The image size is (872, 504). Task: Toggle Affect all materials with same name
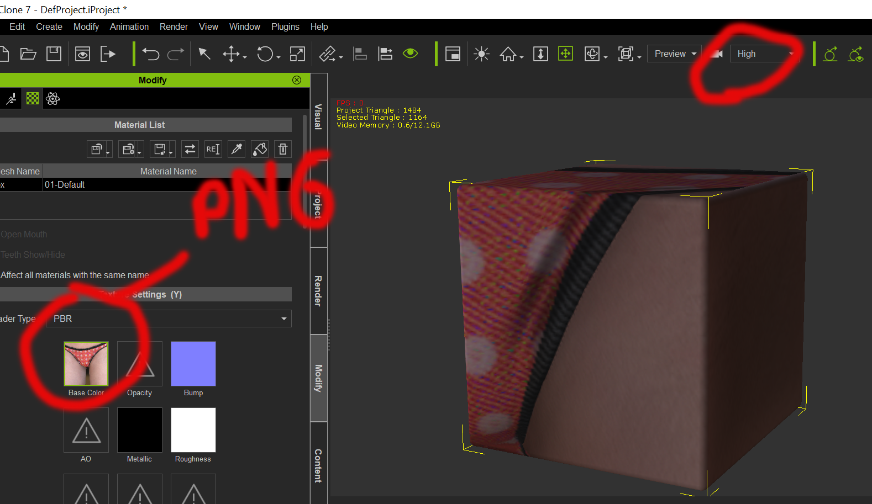(75, 275)
